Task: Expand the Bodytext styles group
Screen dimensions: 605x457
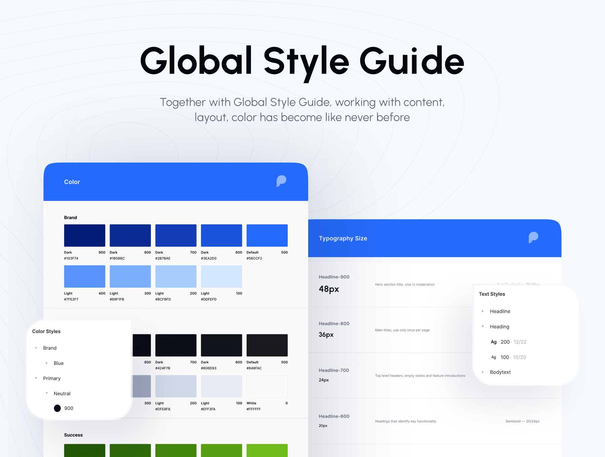Action: [483, 372]
